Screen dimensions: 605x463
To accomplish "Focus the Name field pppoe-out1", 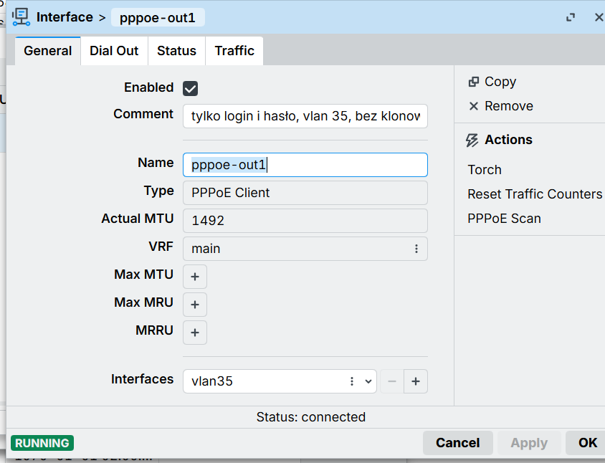I will (x=305, y=165).
